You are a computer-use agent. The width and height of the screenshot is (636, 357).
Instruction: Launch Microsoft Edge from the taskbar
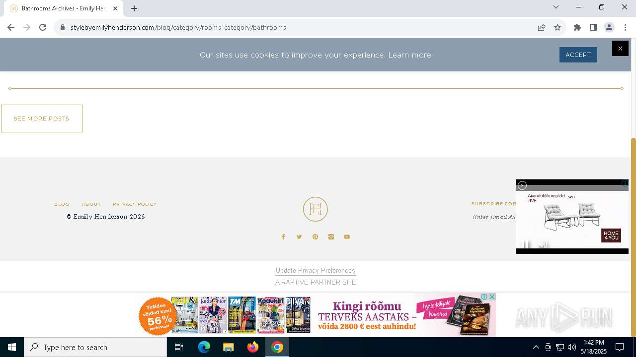(x=204, y=347)
